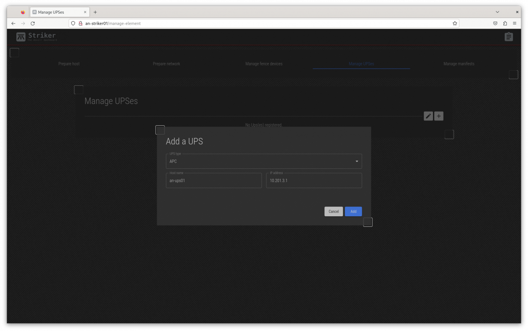
Task: Reload the page with browser refresh icon
Action: click(33, 23)
